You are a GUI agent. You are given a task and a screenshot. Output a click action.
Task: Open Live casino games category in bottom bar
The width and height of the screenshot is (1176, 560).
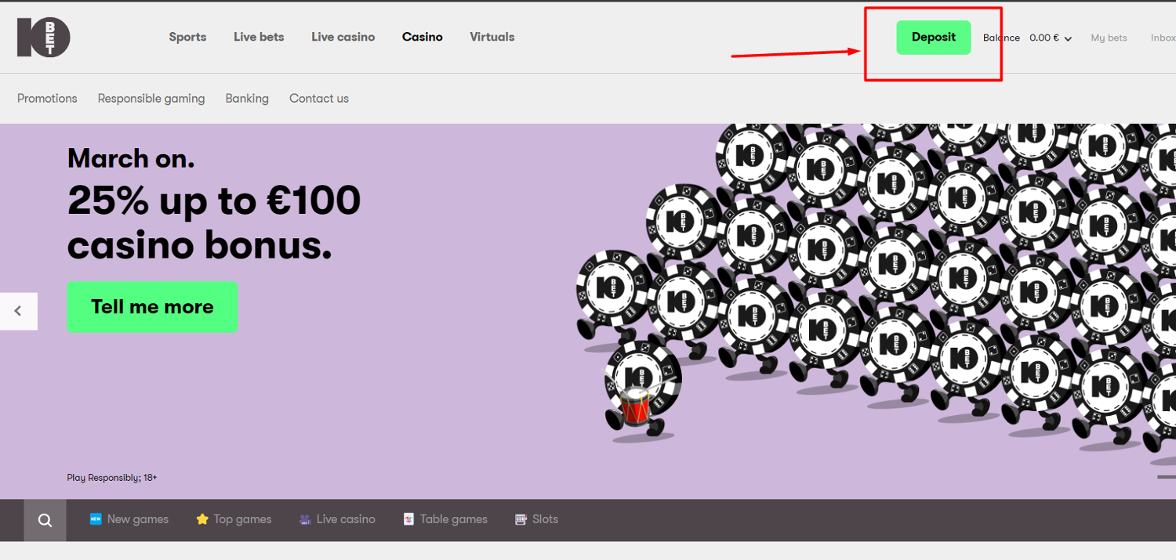click(337, 519)
